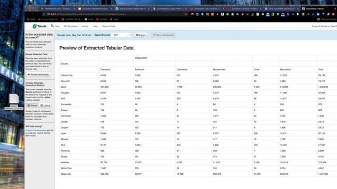The height and width of the screenshot is (189, 337).
Task: Click the Carson City row label
Action: click(67, 75)
